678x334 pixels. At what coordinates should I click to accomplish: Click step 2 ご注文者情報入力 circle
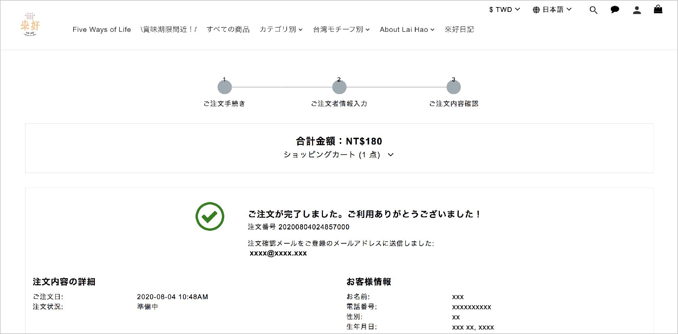click(x=339, y=87)
